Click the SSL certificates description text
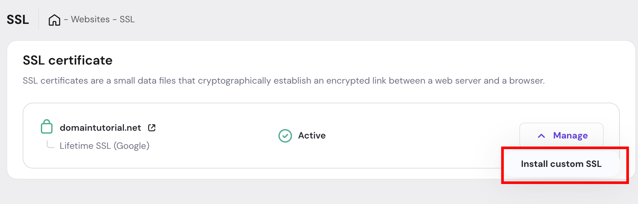638x204 pixels. coord(283,81)
